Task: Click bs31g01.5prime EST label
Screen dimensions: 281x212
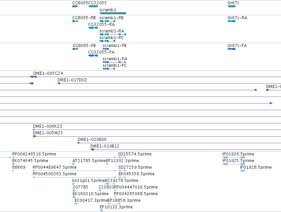Action: pyautogui.click(x=88, y=181)
